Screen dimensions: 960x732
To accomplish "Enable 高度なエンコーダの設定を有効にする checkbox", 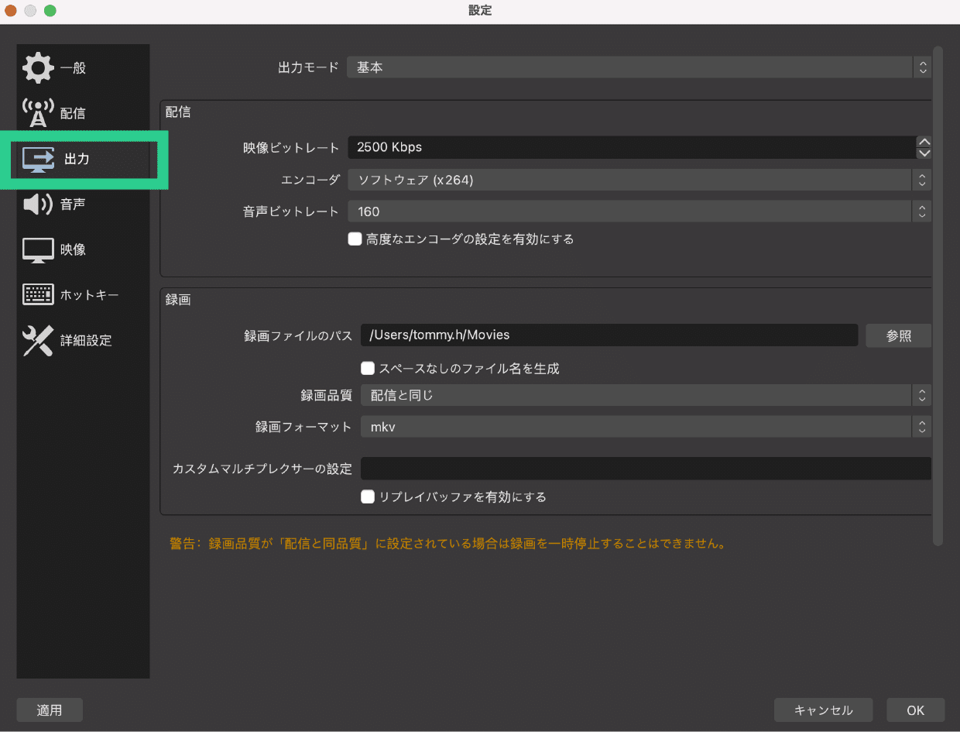I will pyautogui.click(x=355, y=239).
